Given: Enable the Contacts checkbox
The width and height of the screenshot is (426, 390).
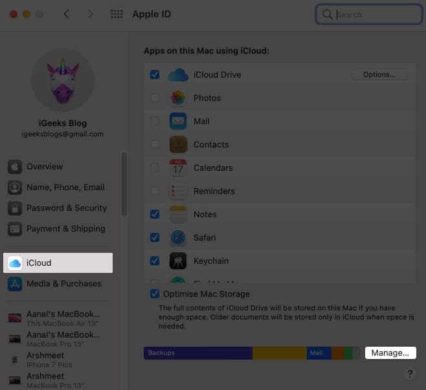Looking at the screenshot, I should click(x=155, y=144).
